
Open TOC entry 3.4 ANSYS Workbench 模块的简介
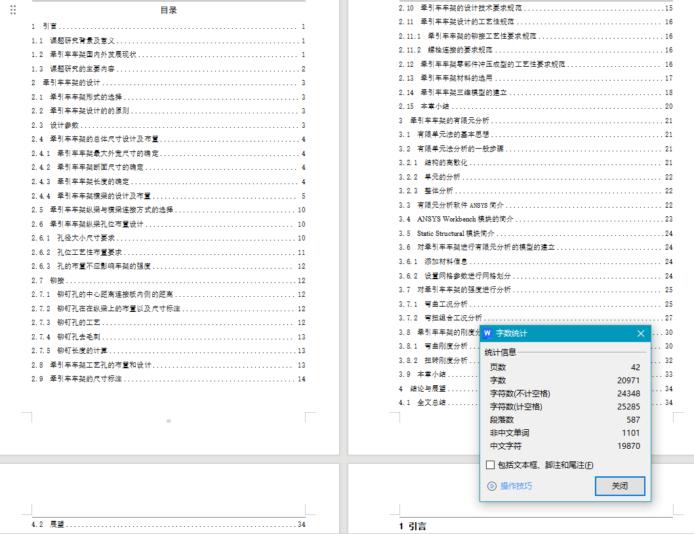pos(535,219)
